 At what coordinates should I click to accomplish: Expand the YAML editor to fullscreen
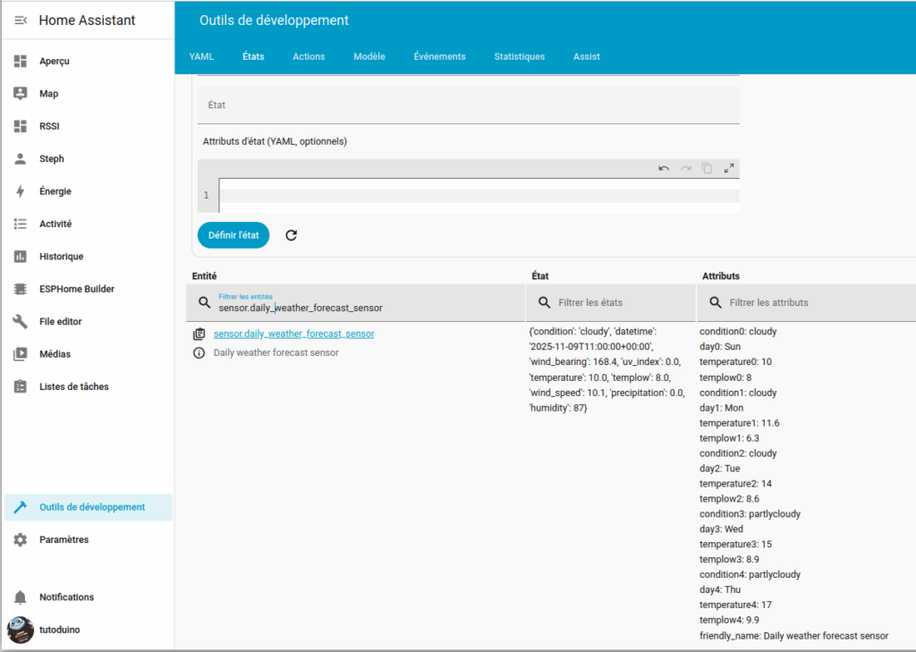click(728, 168)
